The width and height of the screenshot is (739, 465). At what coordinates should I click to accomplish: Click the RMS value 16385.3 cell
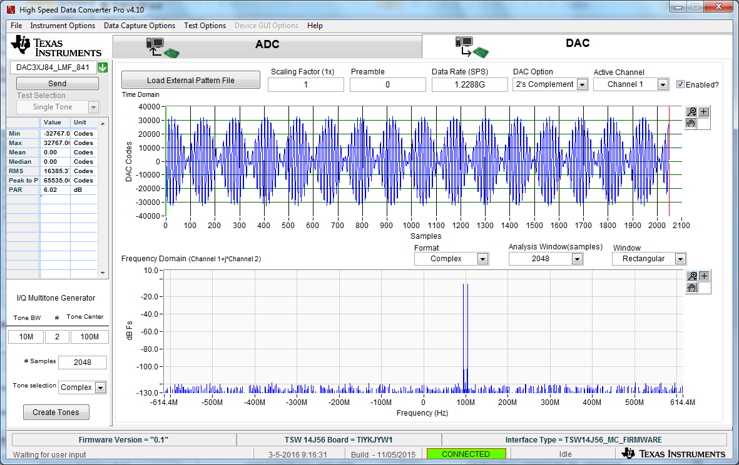pyautogui.click(x=55, y=171)
